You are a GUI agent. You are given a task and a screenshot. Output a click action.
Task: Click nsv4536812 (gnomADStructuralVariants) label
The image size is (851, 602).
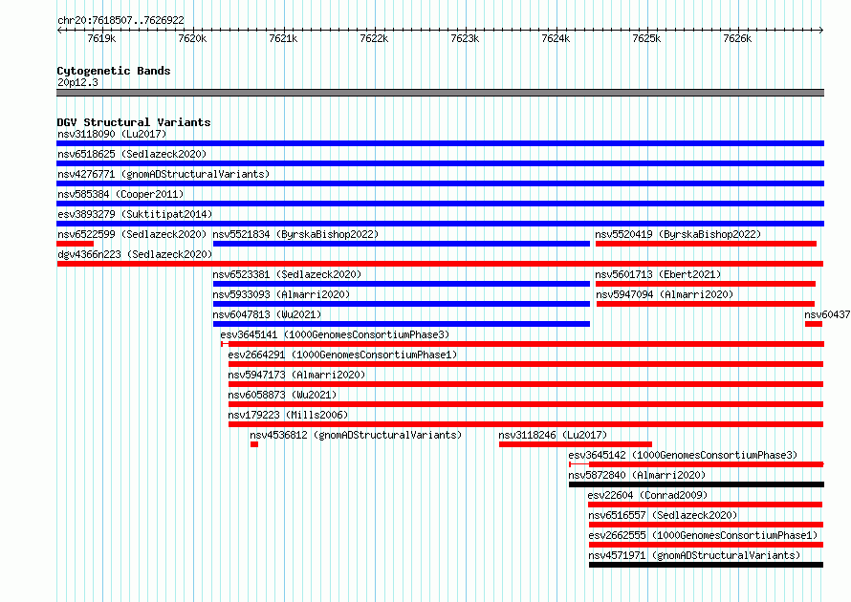coord(356,435)
